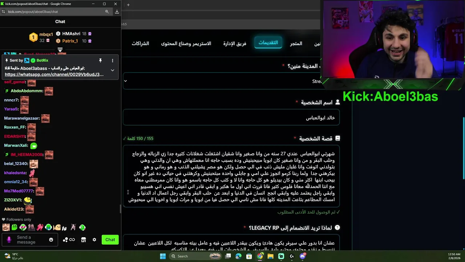Click character name field خالد ابوالعباس
The image size is (465, 262).
pos(231,118)
